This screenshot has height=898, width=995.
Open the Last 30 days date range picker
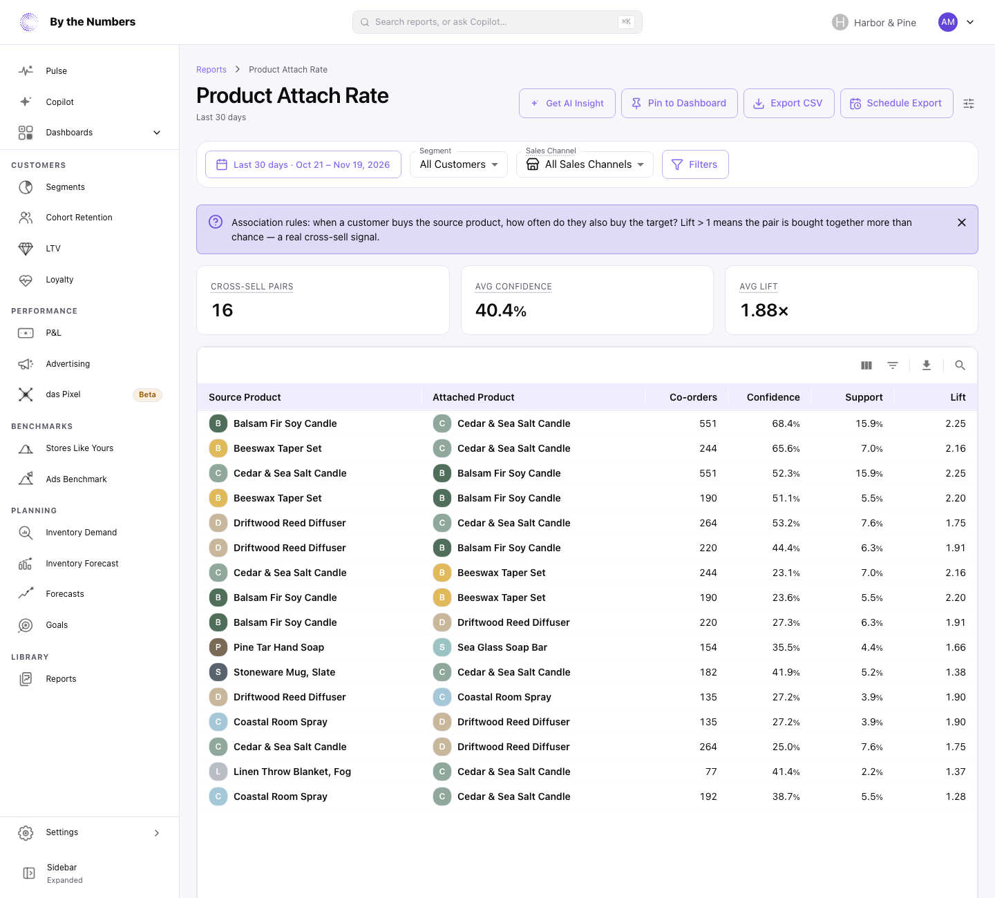[x=303, y=164]
